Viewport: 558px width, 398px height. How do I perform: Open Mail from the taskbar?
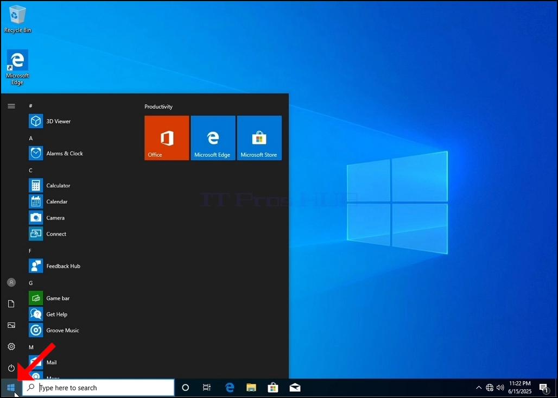pos(295,388)
